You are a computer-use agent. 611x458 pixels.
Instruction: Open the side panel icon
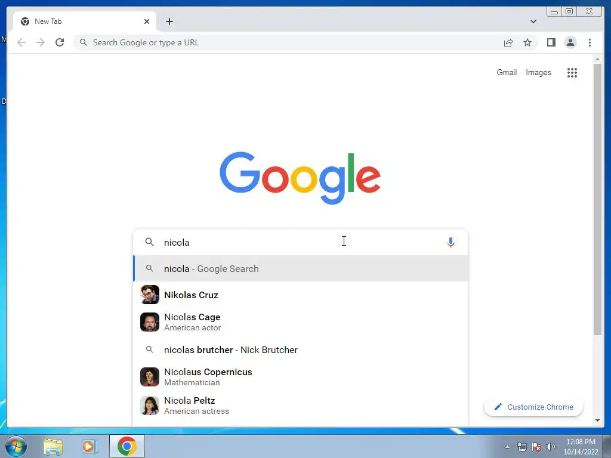(x=551, y=42)
